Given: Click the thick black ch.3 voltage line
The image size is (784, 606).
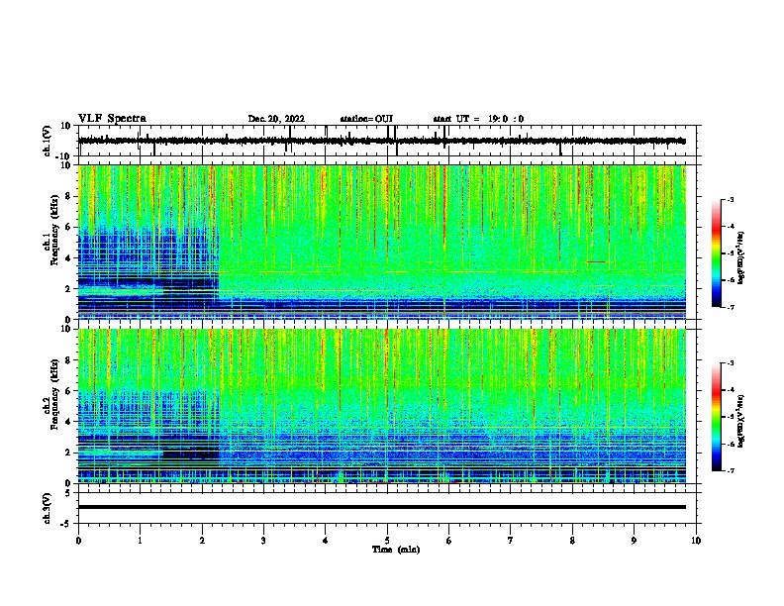Looking at the screenshot, I should [382, 507].
